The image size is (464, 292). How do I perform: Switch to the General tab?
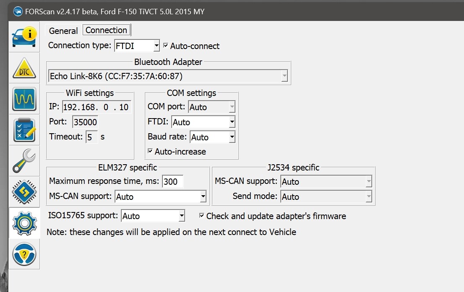(x=63, y=31)
